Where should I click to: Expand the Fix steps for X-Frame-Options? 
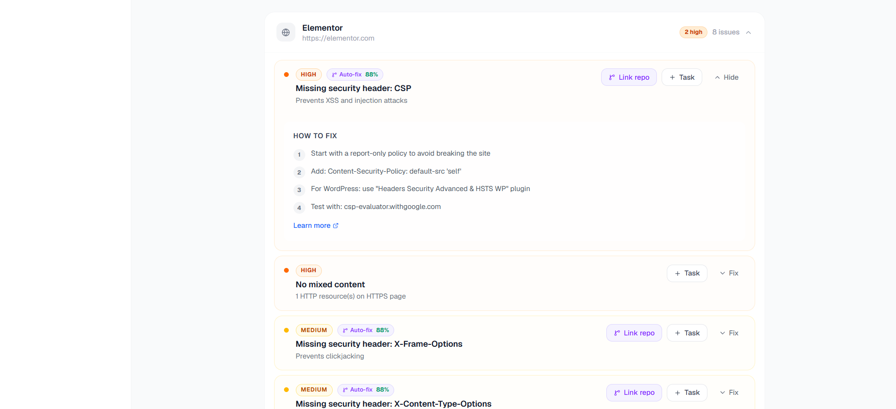pyautogui.click(x=729, y=333)
